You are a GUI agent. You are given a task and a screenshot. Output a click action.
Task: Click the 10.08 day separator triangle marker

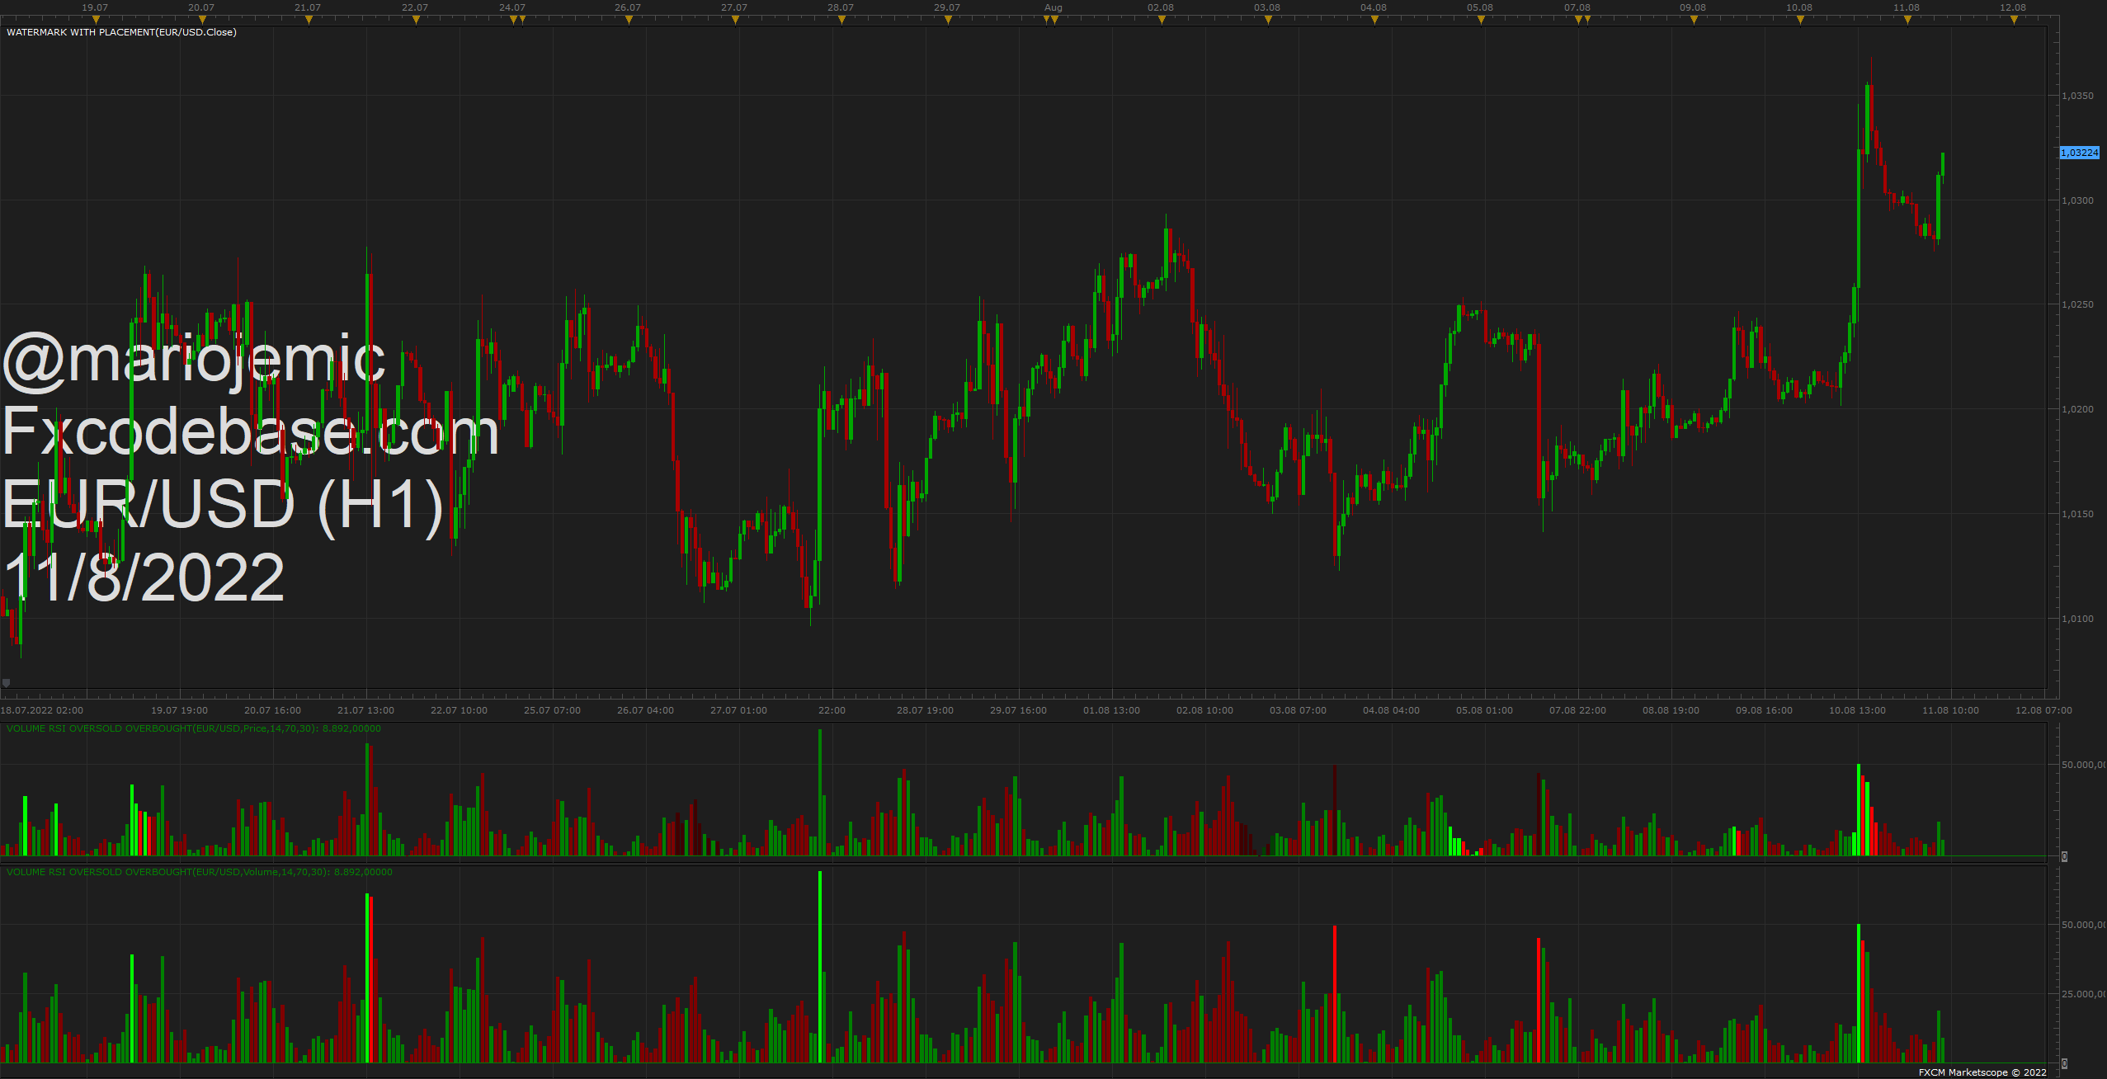(x=1800, y=20)
